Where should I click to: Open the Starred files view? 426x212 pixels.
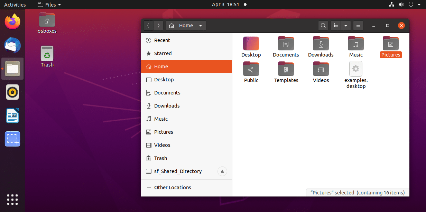tap(163, 53)
